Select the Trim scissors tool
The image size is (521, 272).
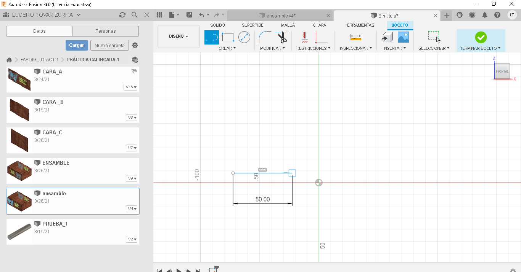(x=281, y=37)
